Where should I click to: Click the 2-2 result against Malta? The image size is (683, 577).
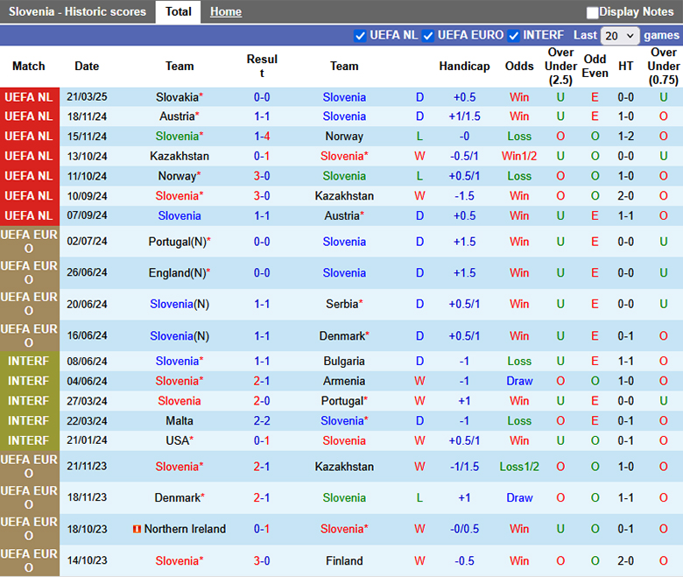[x=262, y=420]
